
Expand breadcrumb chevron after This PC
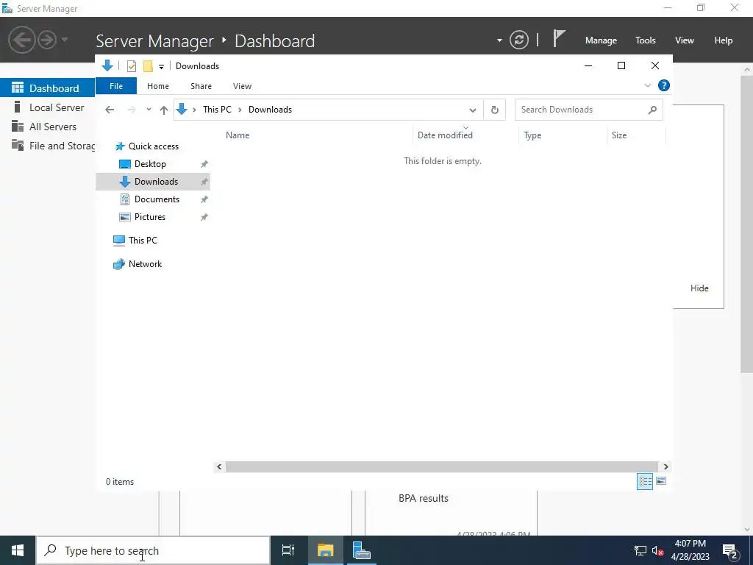[x=240, y=110]
